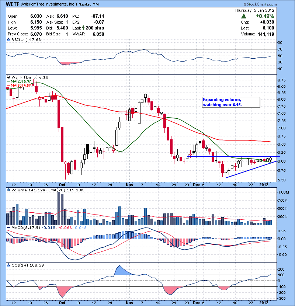Click the CCI indicator panel icon
The width and height of the screenshot is (295, 306).
click(8, 265)
